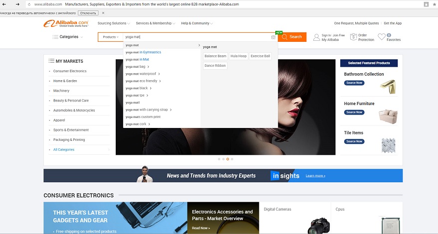Screen dimensions: 438x234
Task: Open the Products search type dropdown
Action: coord(110,37)
